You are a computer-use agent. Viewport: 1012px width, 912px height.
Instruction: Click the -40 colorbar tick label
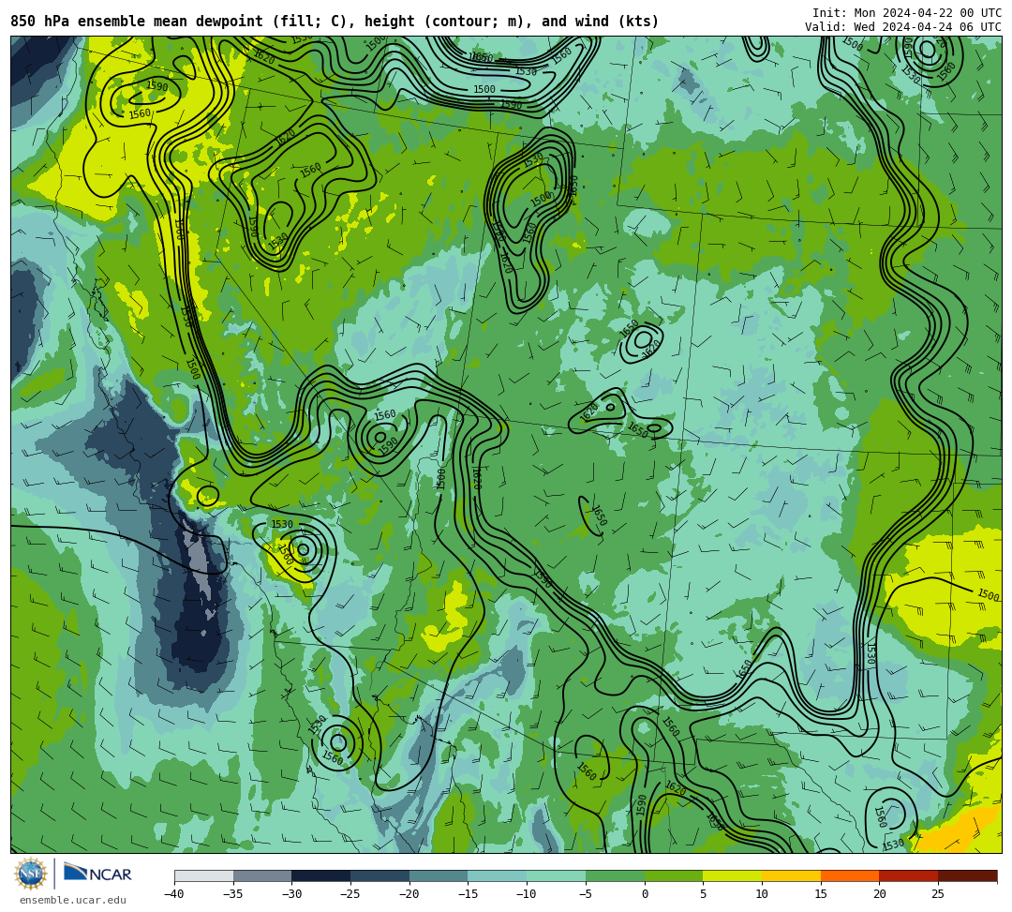point(174,894)
